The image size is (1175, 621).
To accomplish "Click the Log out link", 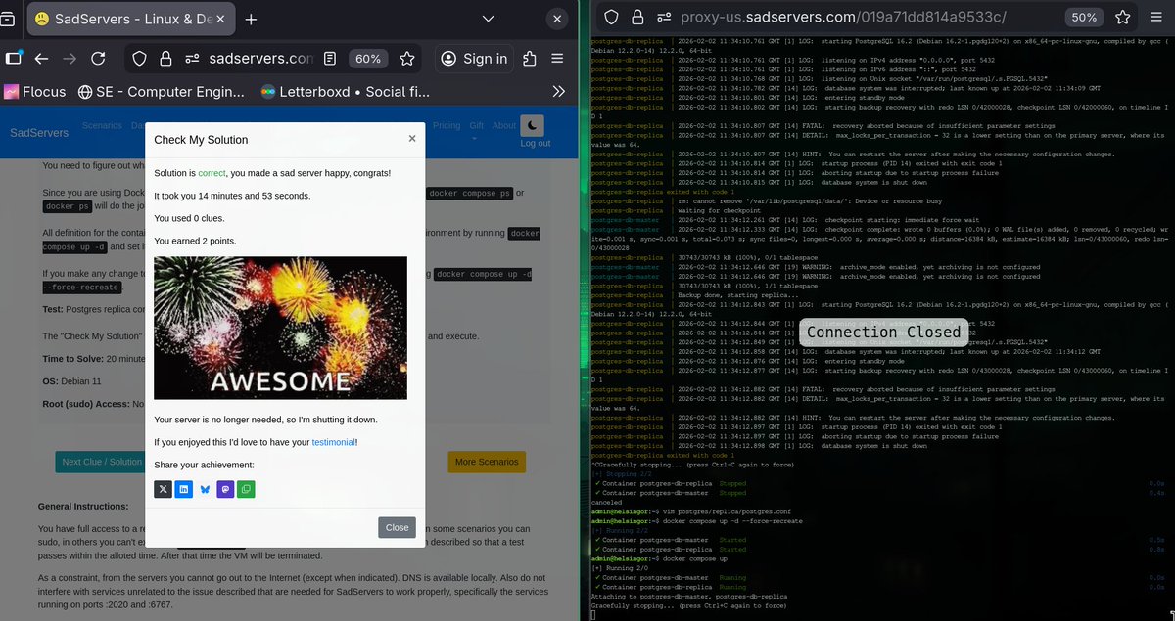I will point(535,143).
